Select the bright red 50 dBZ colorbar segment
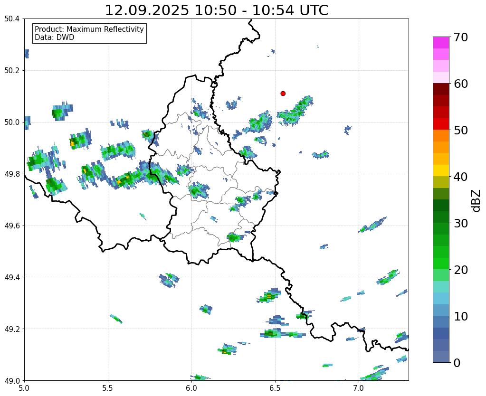Viewport: 486px width, 396px height. [x=441, y=124]
